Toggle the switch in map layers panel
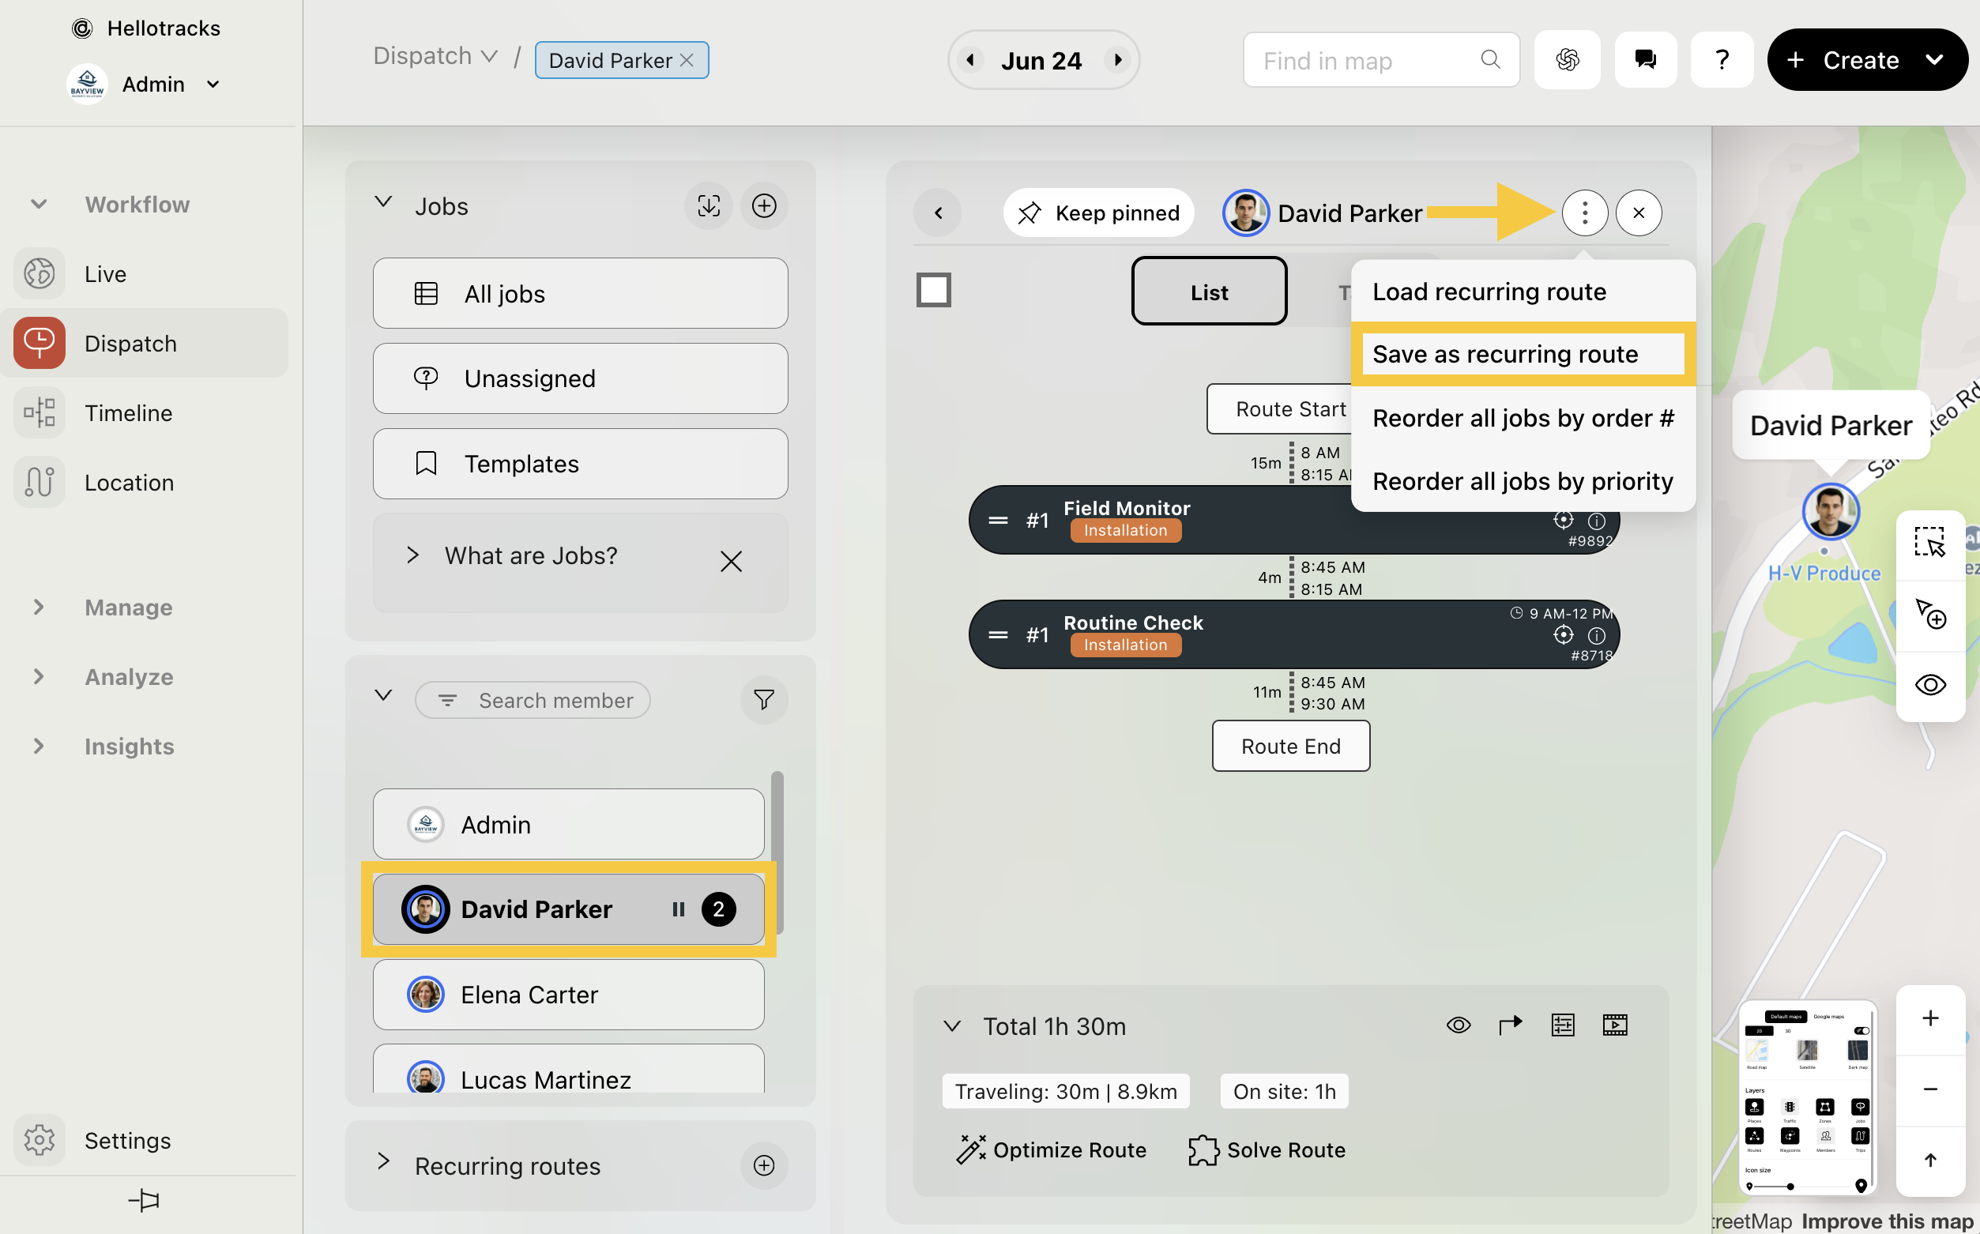Viewport: 1980px width, 1234px height. point(1861,1031)
